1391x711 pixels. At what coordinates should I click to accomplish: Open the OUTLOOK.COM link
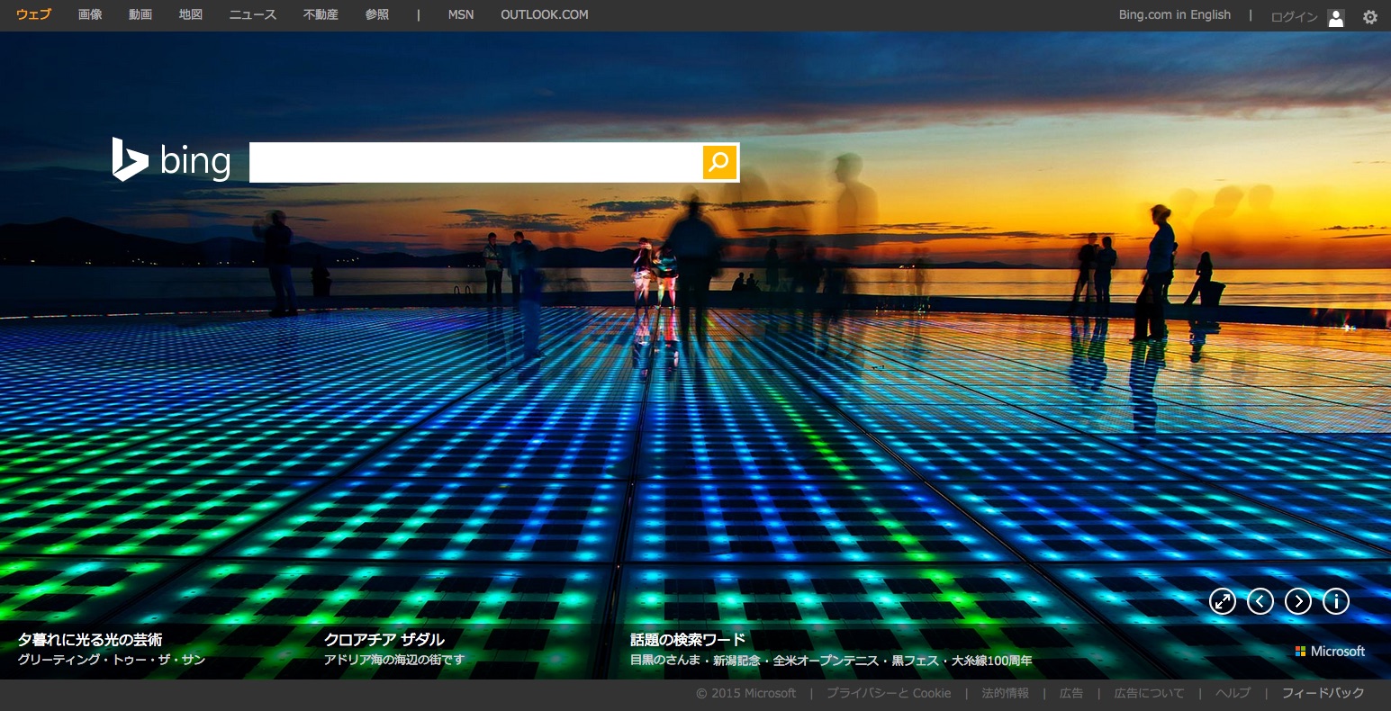544,14
